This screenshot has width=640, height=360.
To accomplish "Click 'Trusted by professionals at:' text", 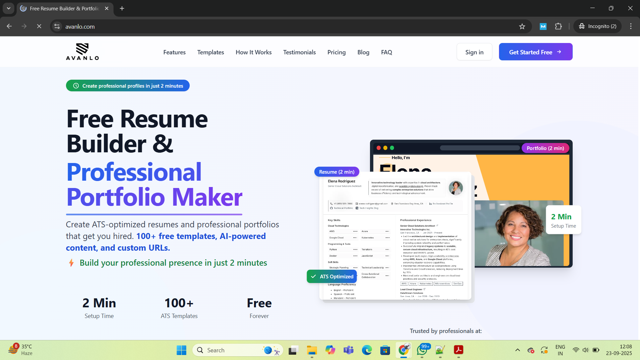I will coord(446,331).
